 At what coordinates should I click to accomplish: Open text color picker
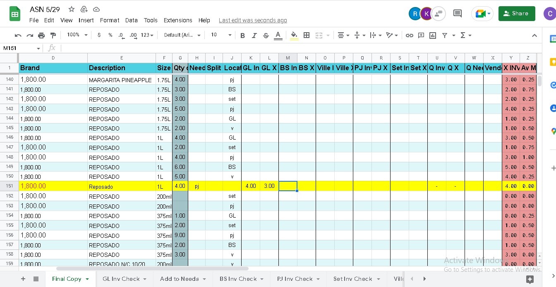278,36
